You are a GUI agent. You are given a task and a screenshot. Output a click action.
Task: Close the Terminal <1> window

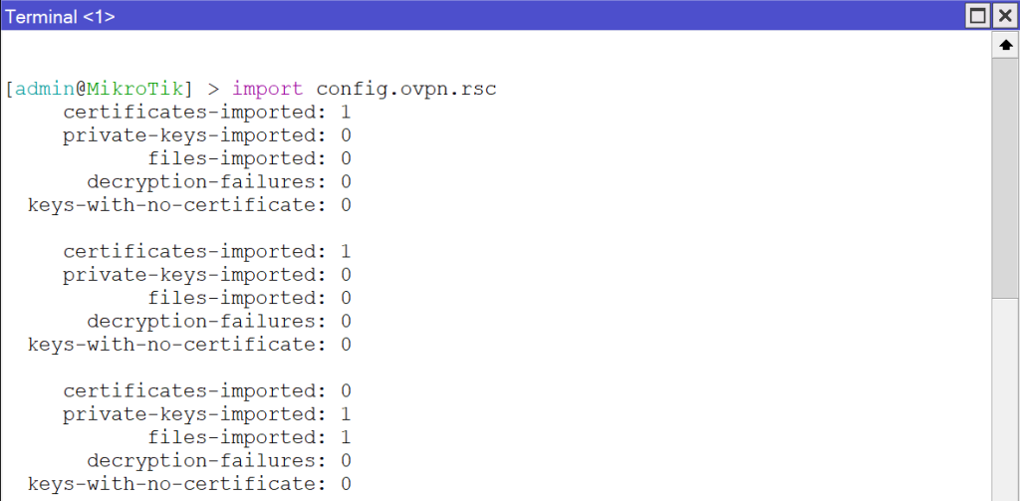(x=1004, y=16)
